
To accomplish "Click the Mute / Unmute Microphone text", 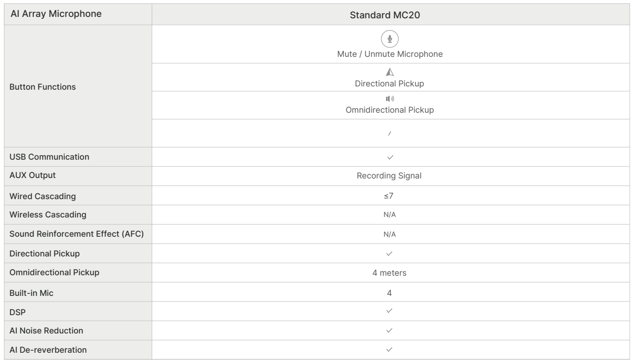I will (390, 54).
